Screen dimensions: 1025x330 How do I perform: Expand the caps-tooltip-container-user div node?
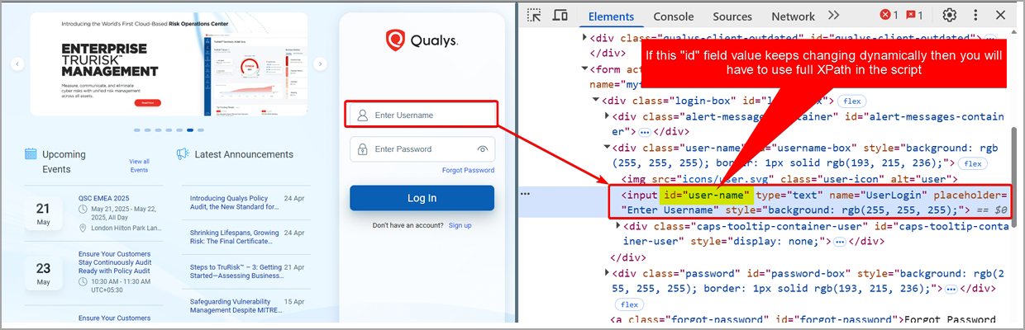point(619,226)
